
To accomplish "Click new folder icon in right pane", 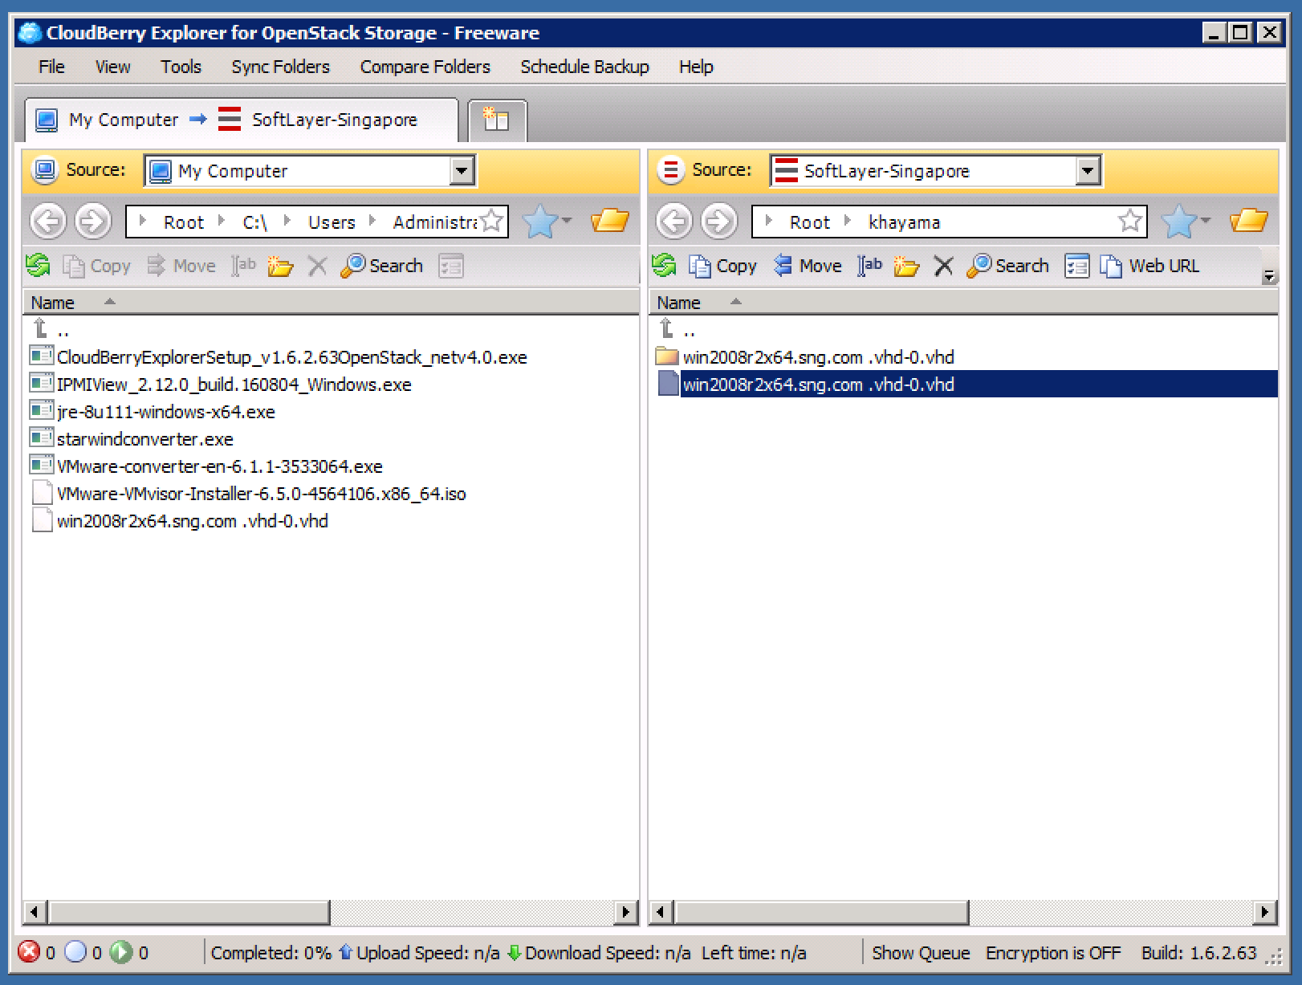I will coord(906,266).
